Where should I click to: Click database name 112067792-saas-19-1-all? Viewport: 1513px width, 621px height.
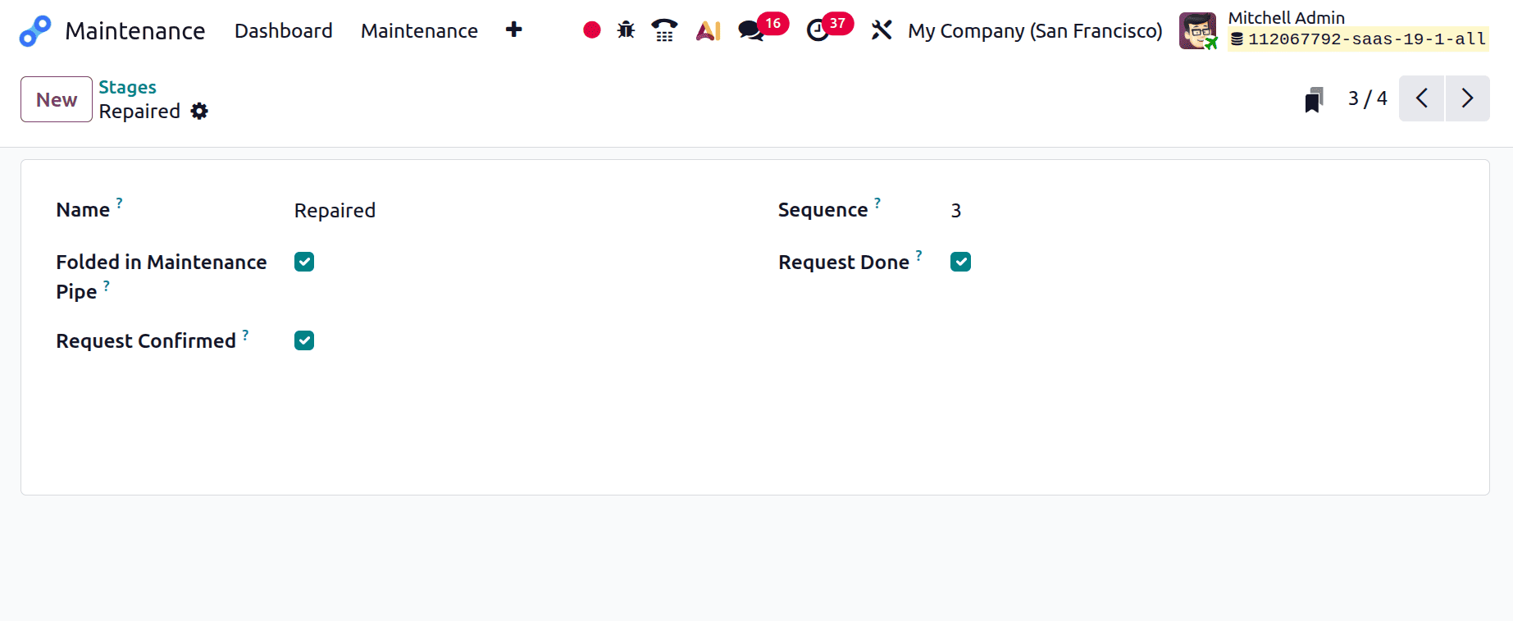click(1359, 39)
